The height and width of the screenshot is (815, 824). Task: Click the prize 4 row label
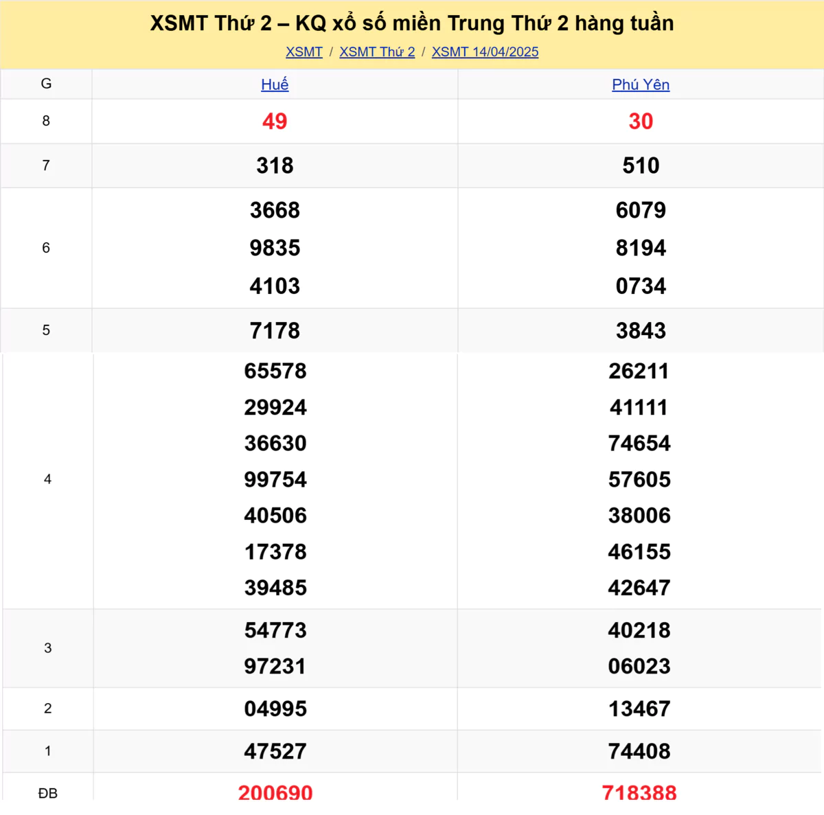click(x=47, y=479)
